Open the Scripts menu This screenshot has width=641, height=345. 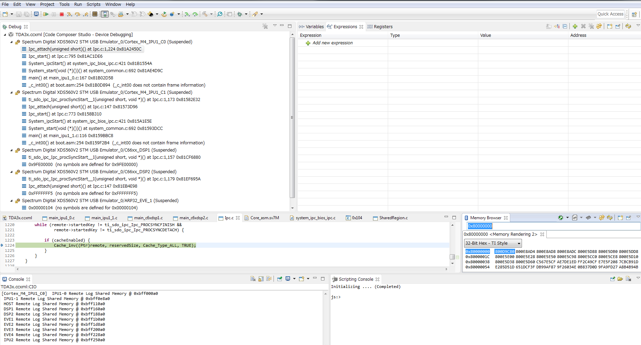pos(93,4)
